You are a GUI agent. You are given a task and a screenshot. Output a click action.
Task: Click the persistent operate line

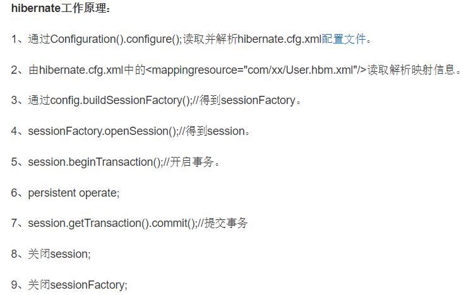[x=74, y=194]
